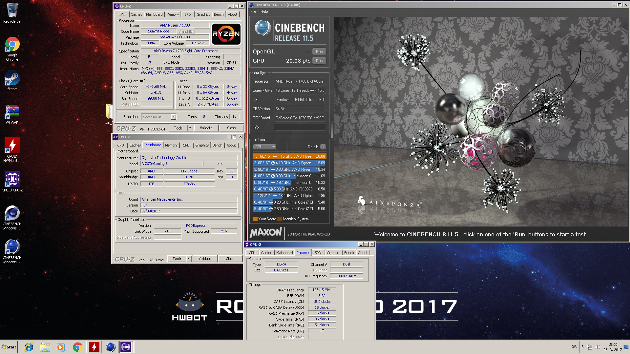Viewport: 630px width, 354px height.
Task: Open the upper CINEBENCH Windows desktop shortcut
Action: 12,218
